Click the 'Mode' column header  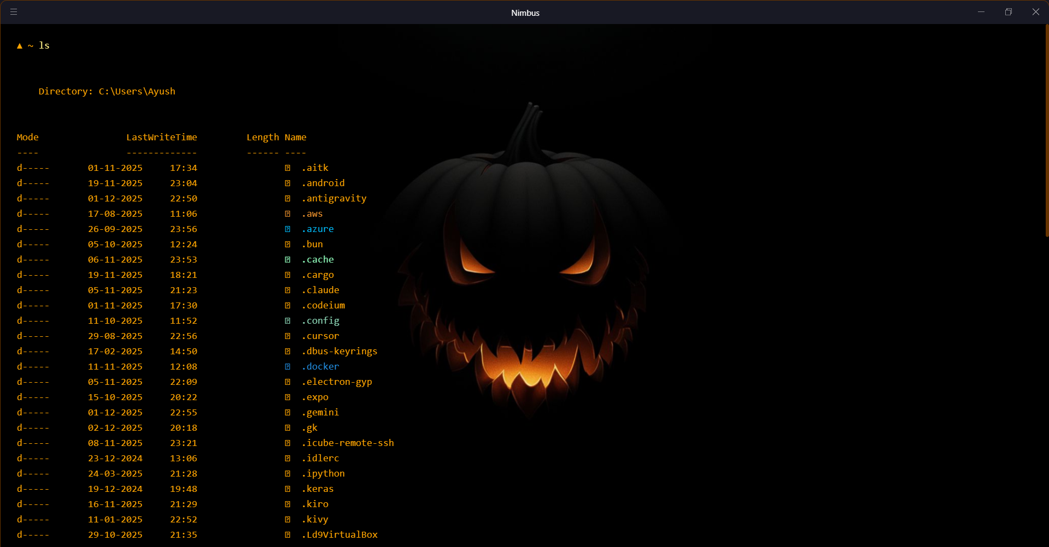[28, 138]
